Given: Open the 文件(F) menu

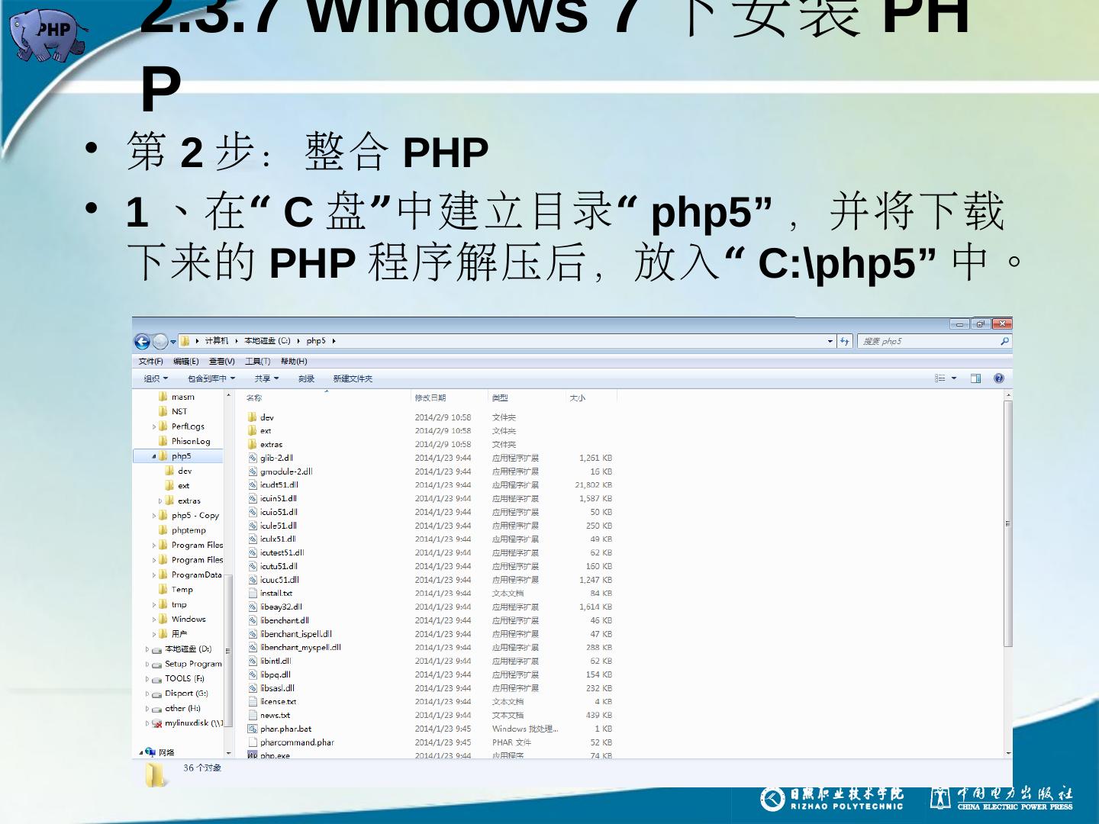Looking at the screenshot, I should click(x=151, y=362).
